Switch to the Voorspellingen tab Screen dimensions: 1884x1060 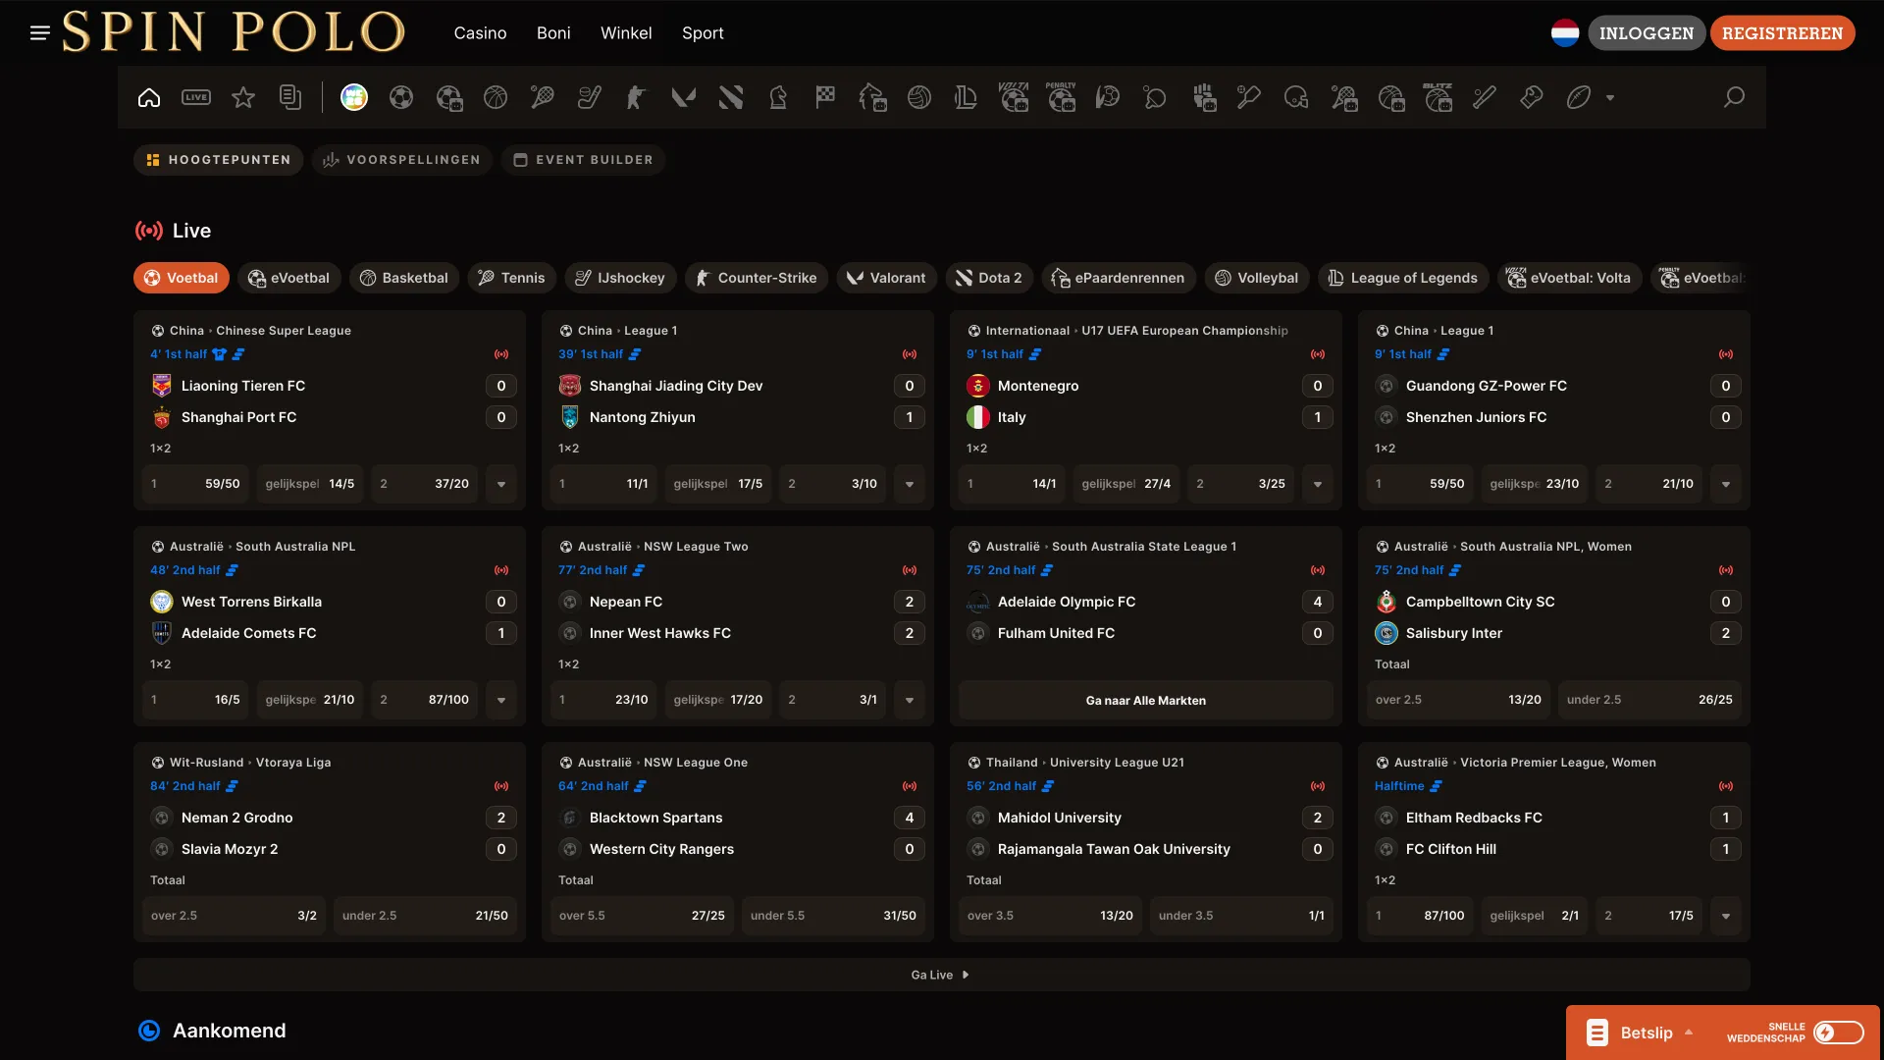[402, 160]
